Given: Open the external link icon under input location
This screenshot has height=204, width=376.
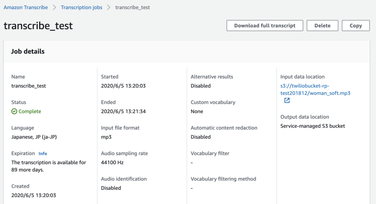Looking at the screenshot, I should pos(287,100).
